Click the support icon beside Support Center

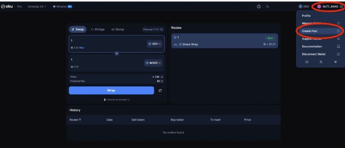tap(338, 39)
